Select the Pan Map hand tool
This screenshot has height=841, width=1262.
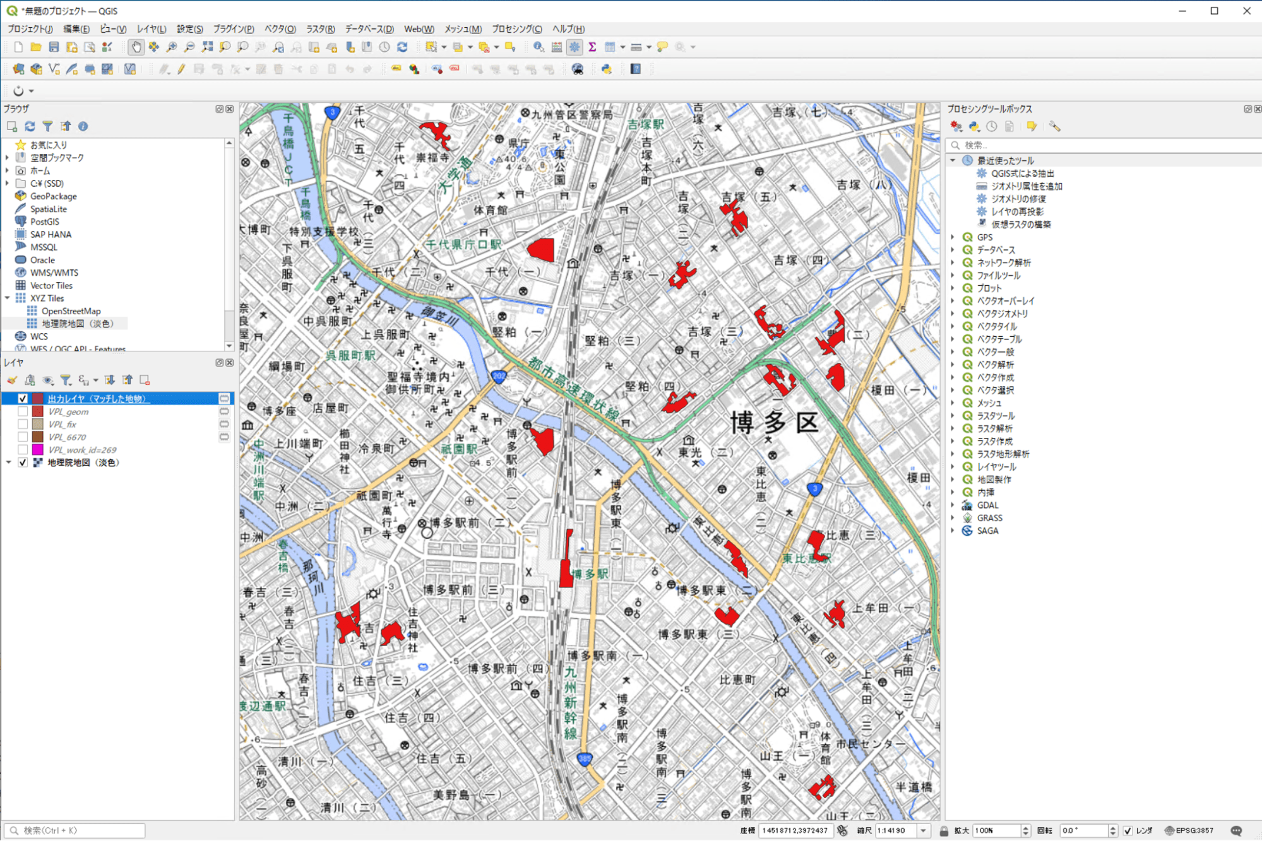136,47
